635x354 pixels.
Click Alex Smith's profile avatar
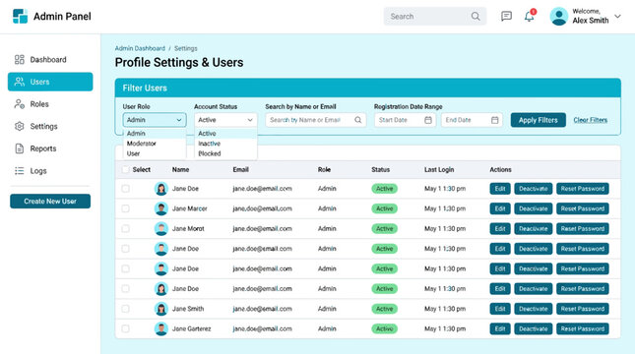559,16
